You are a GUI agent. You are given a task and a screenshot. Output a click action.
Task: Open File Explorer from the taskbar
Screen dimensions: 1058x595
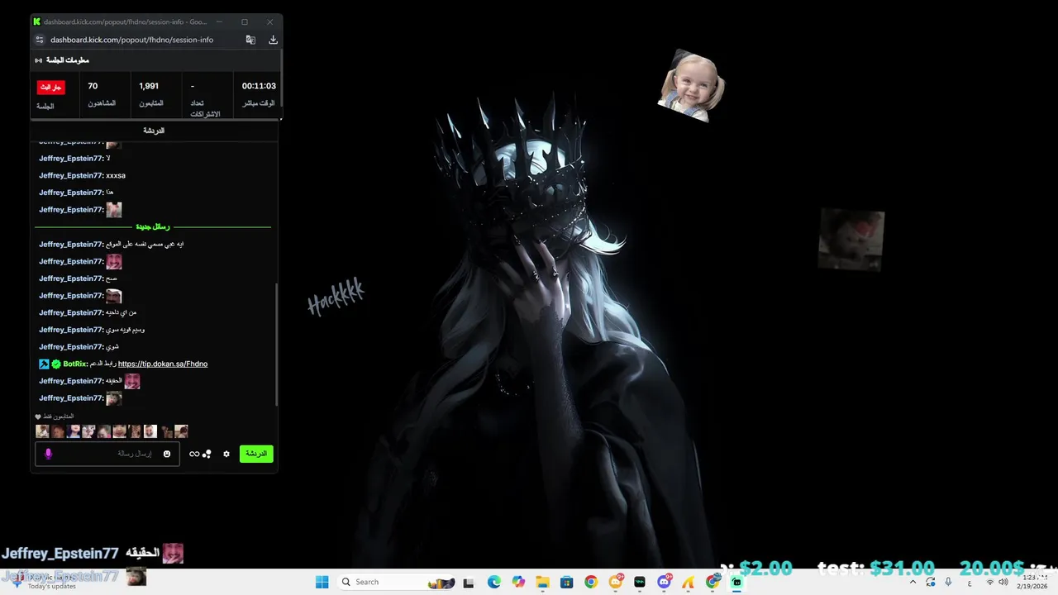pyautogui.click(x=542, y=582)
